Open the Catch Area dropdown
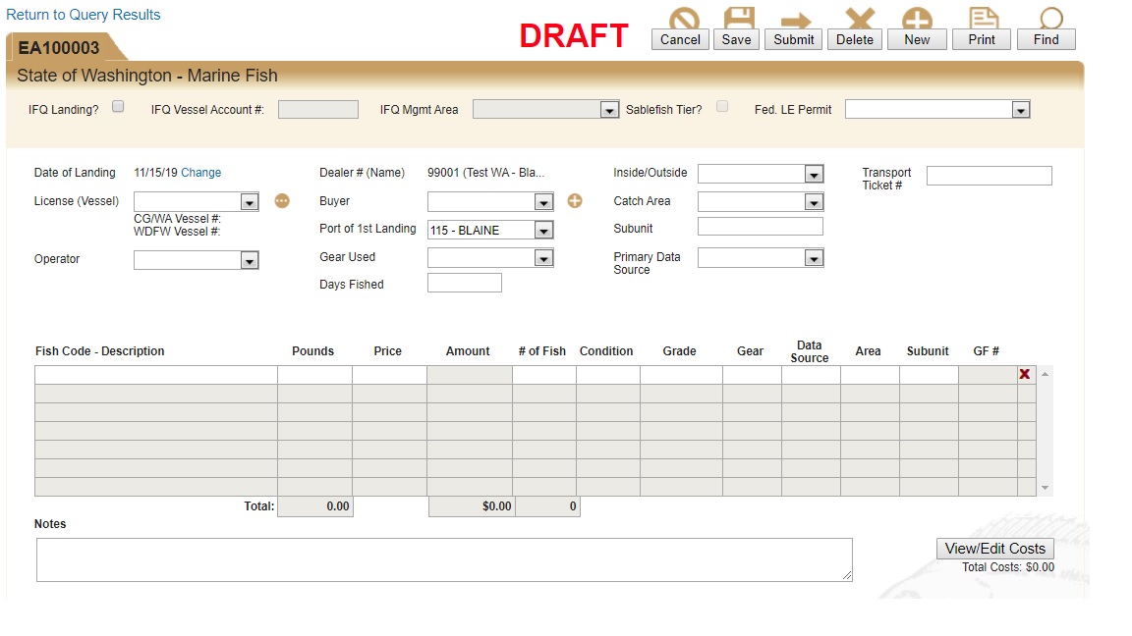The height and width of the screenshot is (636, 1132). click(813, 202)
